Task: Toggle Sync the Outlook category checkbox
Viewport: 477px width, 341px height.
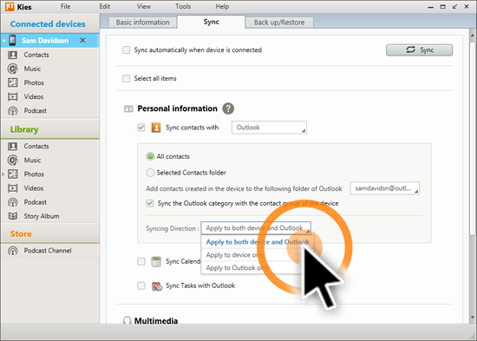Action: point(150,203)
